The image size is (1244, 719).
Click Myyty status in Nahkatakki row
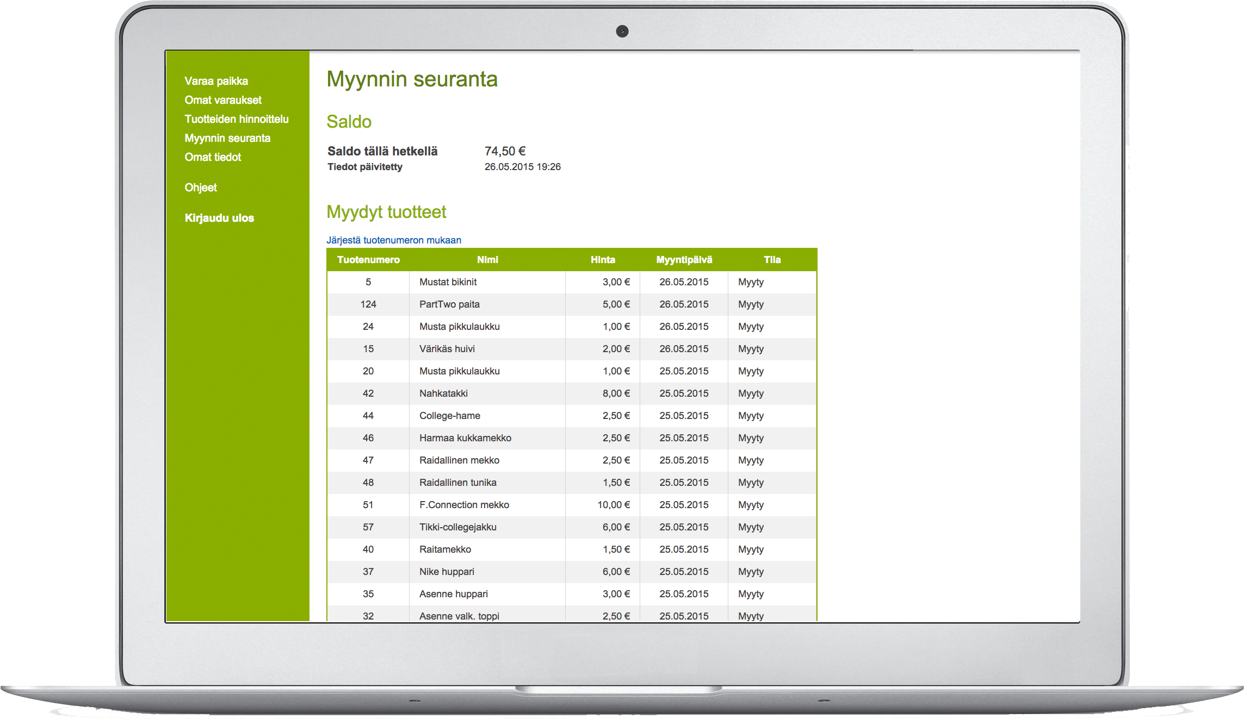coord(751,393)
